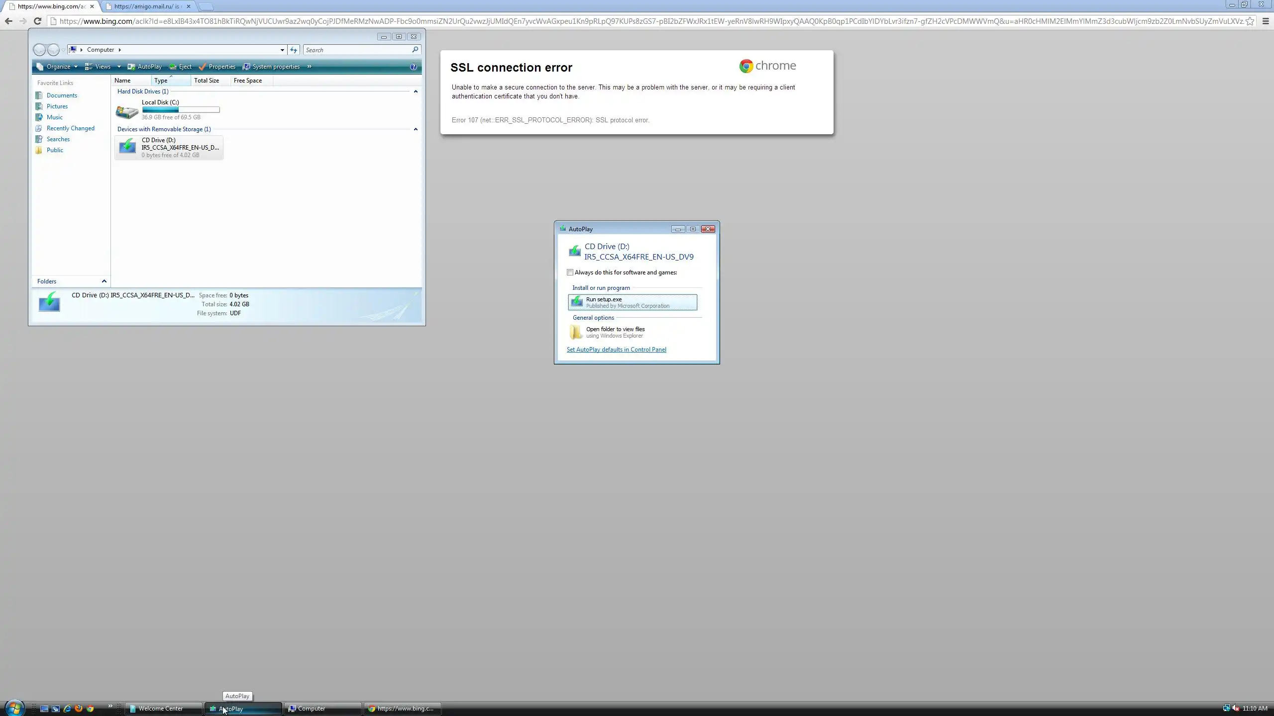Click the refresh icon beside Explorer address bar
This screenshot has width=1274, height=716.
pos(294,50)
